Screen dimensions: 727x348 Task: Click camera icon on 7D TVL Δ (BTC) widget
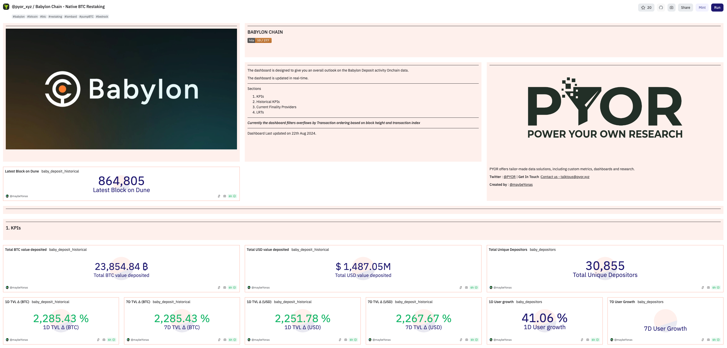225,340
